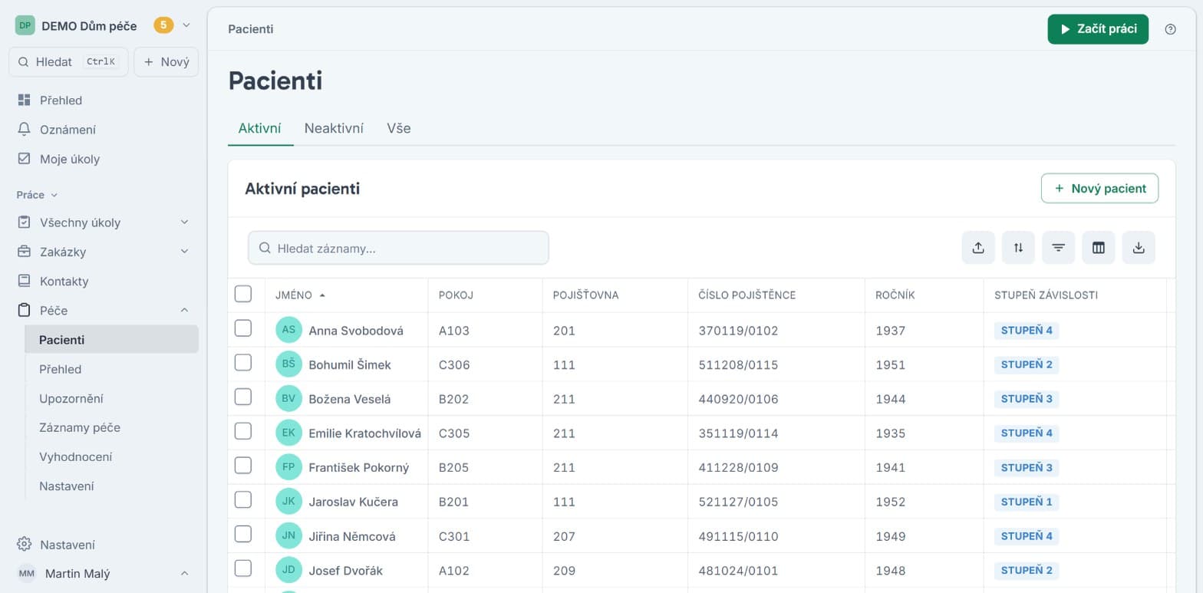Open the column visibility icon button
The height and width of the screenshot is (593, 1203).
pyautogui.click(x=1099, y=248)
